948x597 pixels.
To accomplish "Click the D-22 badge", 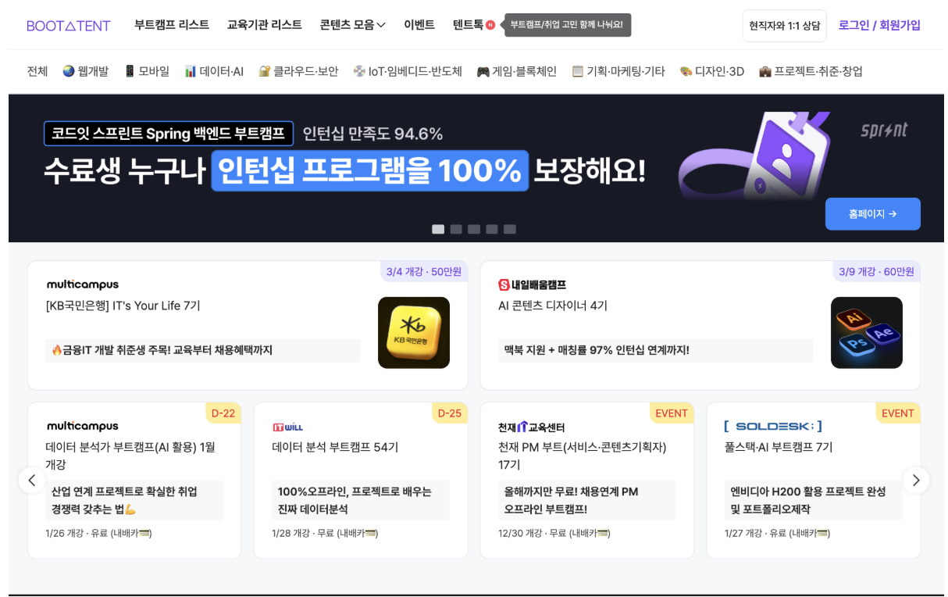I will 223,413.
